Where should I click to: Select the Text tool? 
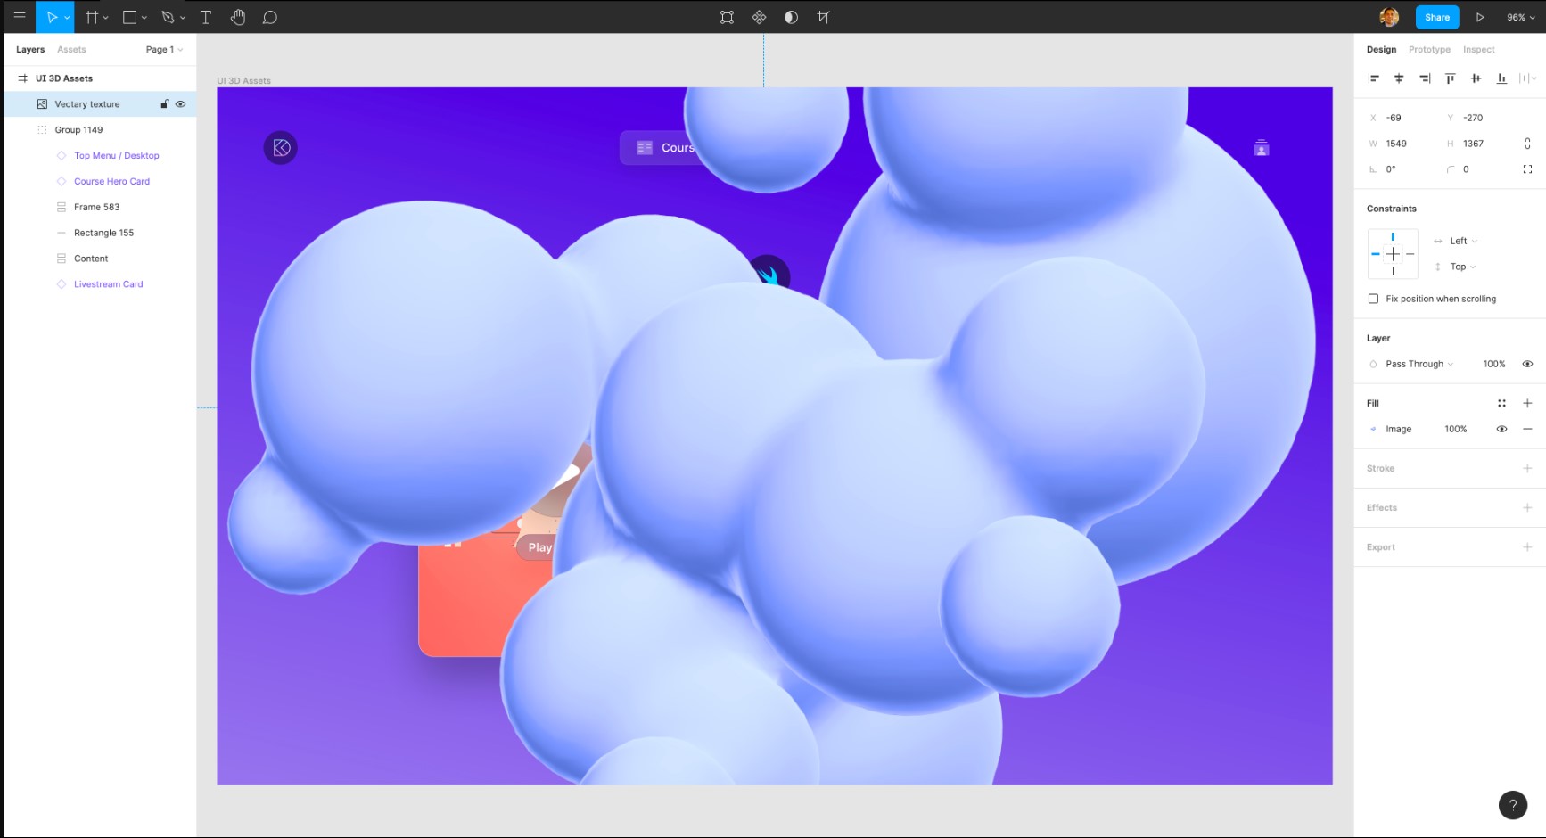point(205,17)
